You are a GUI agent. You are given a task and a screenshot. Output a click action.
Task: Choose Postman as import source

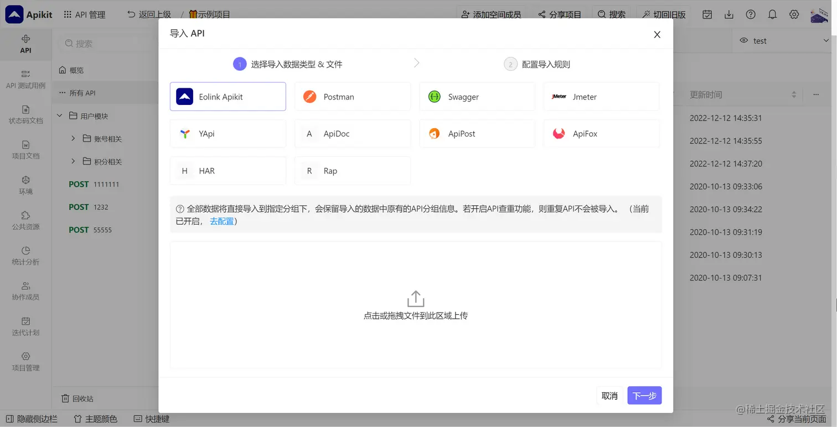pos(352,97)
